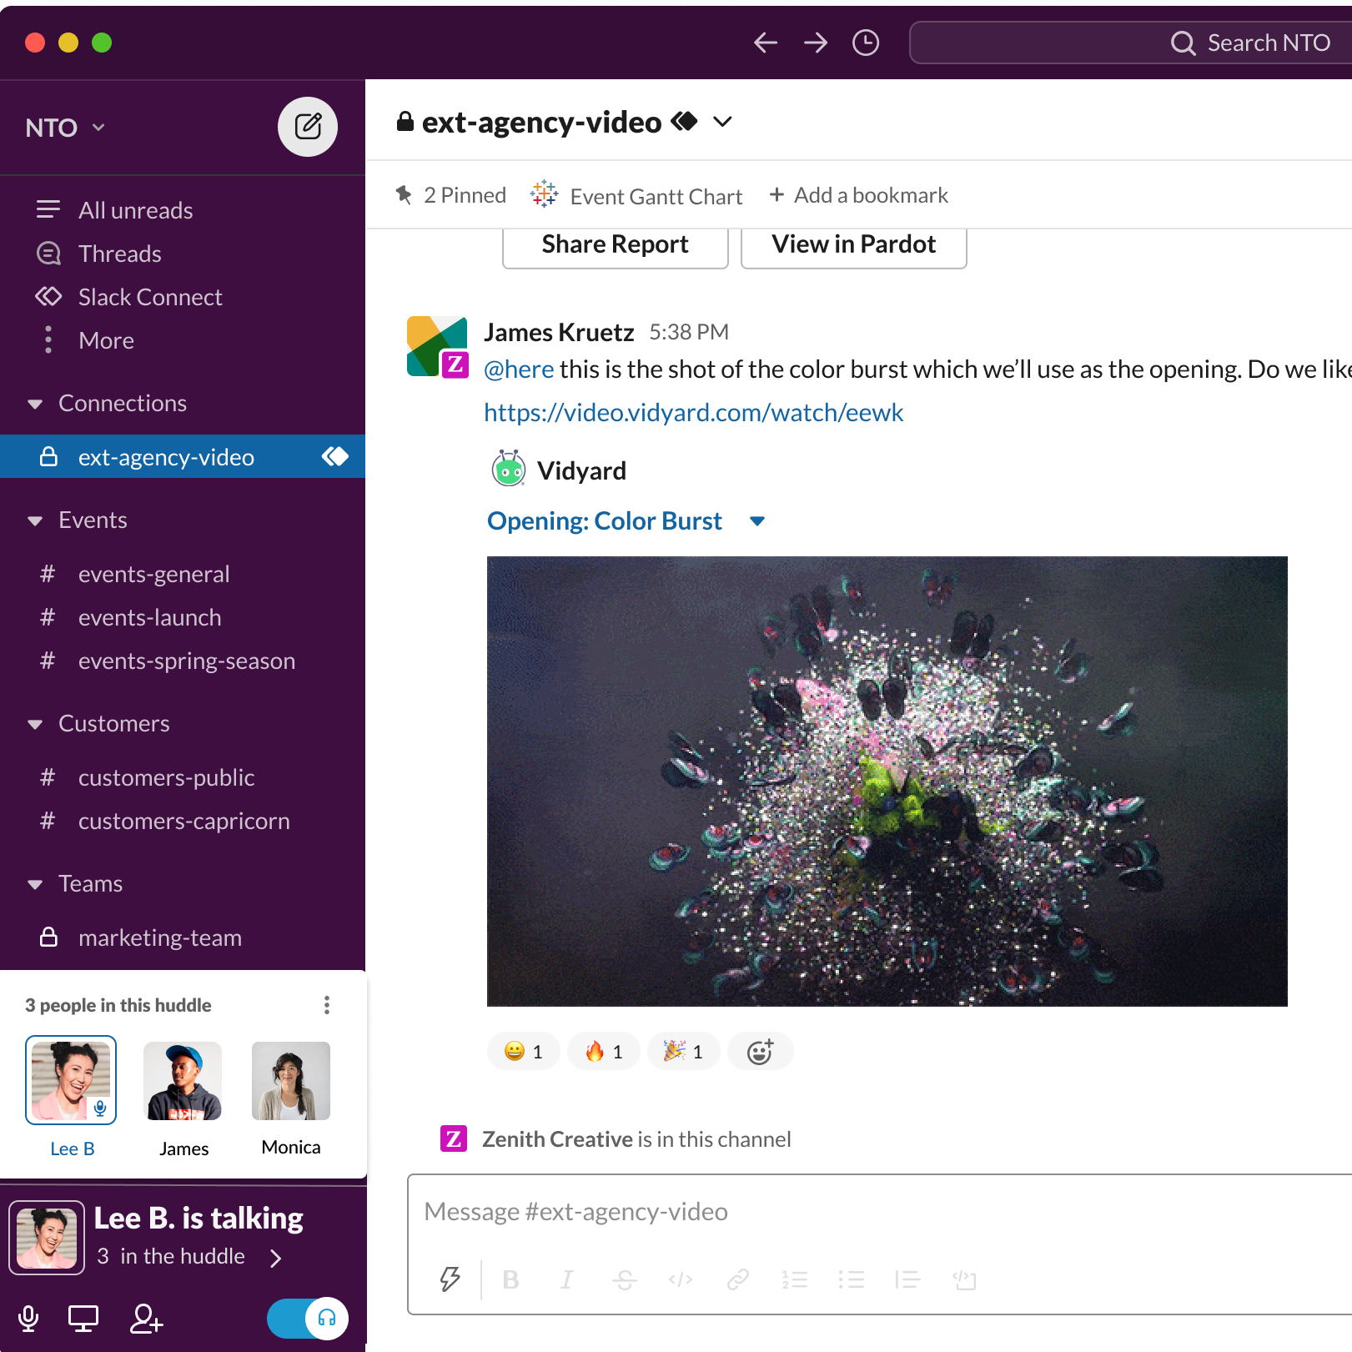Open the NTO workspace dropdown menu
The image size is (1352, 1352).
click(65, 128)
